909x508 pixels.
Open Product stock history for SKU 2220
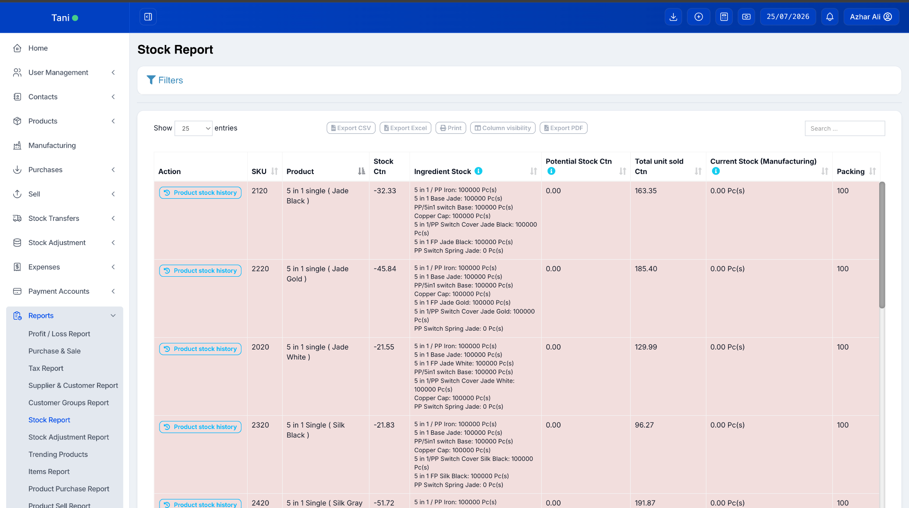click(200, 271)
